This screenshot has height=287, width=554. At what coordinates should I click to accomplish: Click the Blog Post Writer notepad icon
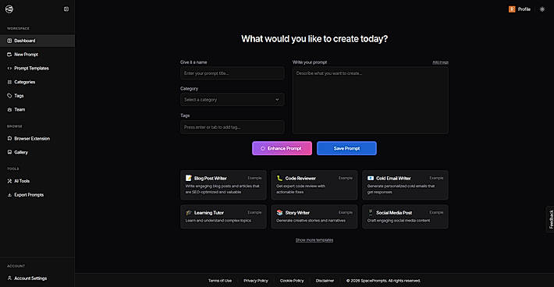tap(189, 178)
